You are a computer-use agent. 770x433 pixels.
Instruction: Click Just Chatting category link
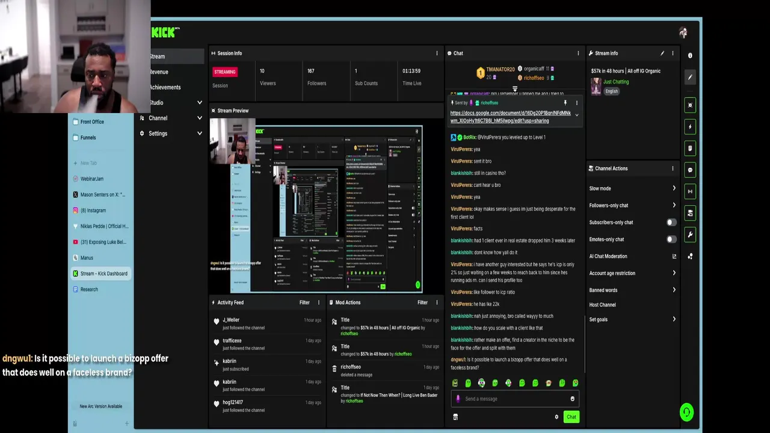pos(616,82)
